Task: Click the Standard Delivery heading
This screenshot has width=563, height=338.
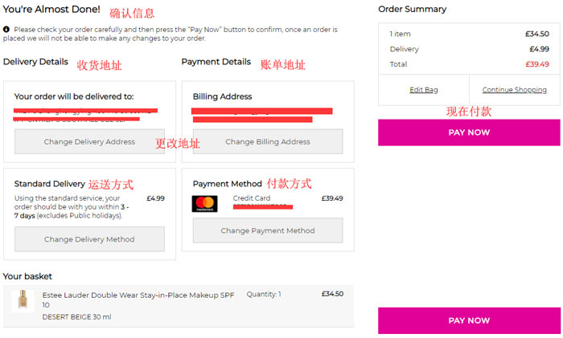Action: 50,184
